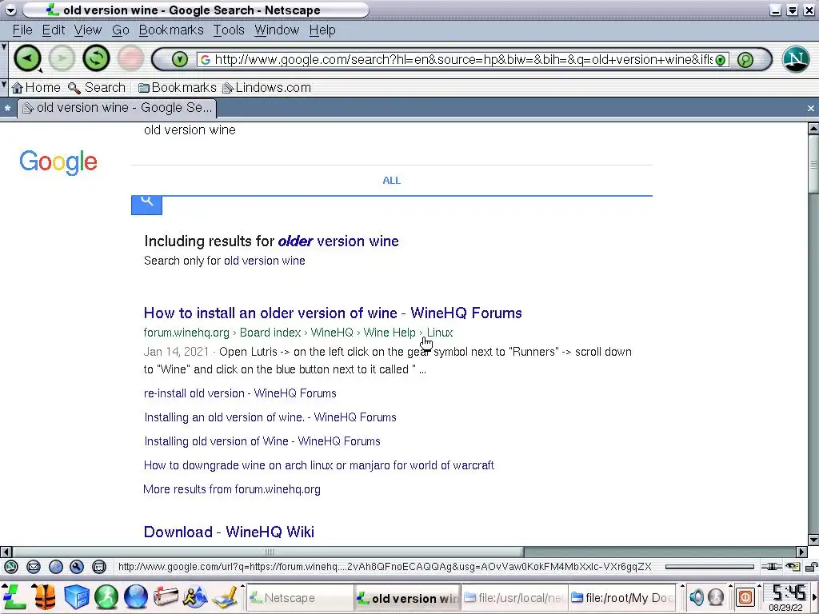Click the greyed-out Forward arrow button

coord(62,58)
